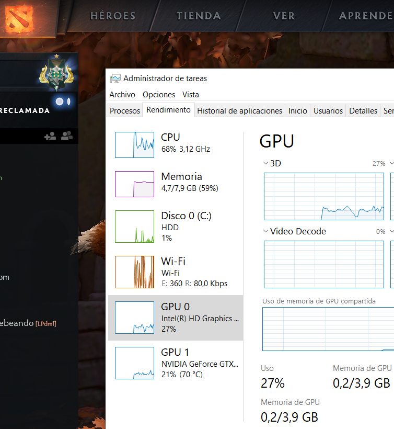The image size is (394, 429).
Task: Click the CPU 68% 3,12 GHz text
Action: click(x=186, y=149)
